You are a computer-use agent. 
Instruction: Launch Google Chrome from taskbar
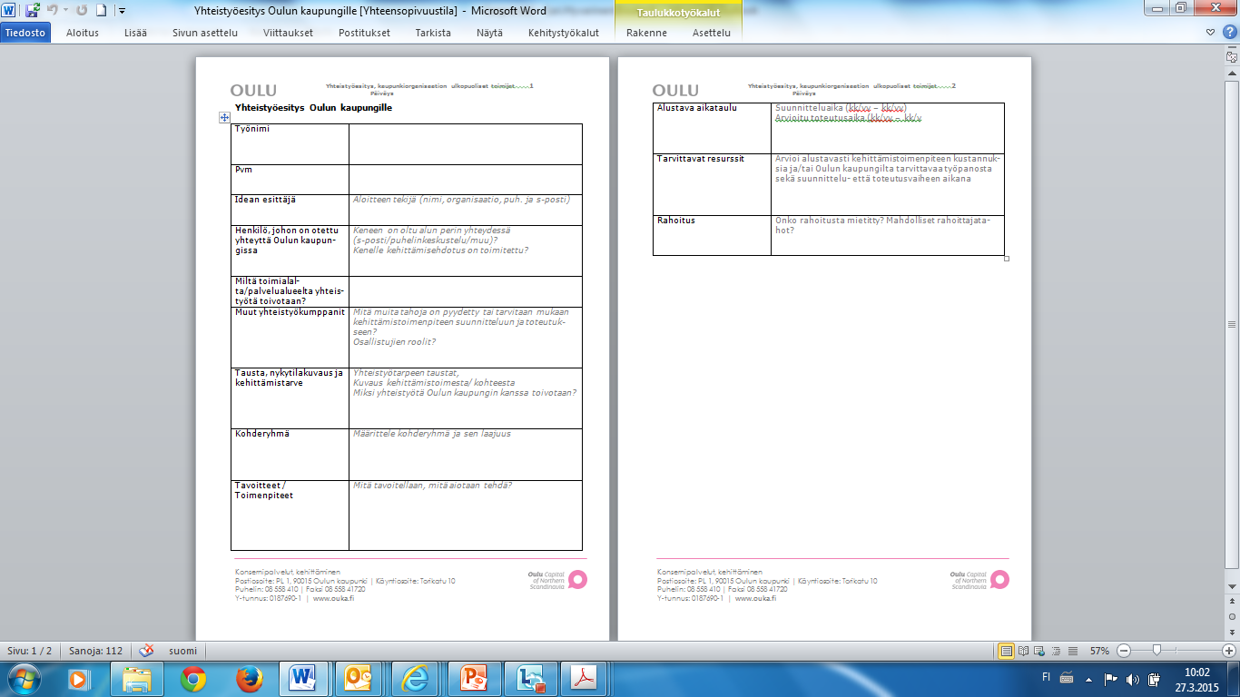click(192, 679)
